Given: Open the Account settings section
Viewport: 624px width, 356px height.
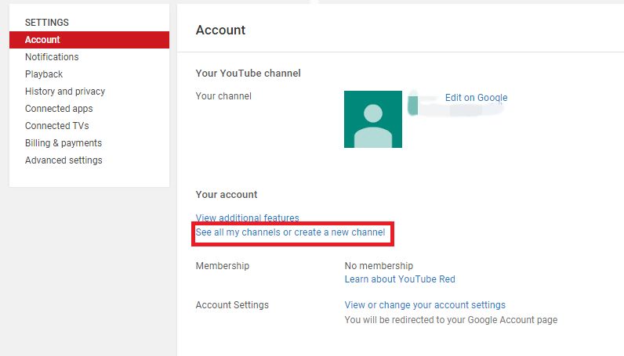Looking at the screenshot, I should (x=89, y=40).
